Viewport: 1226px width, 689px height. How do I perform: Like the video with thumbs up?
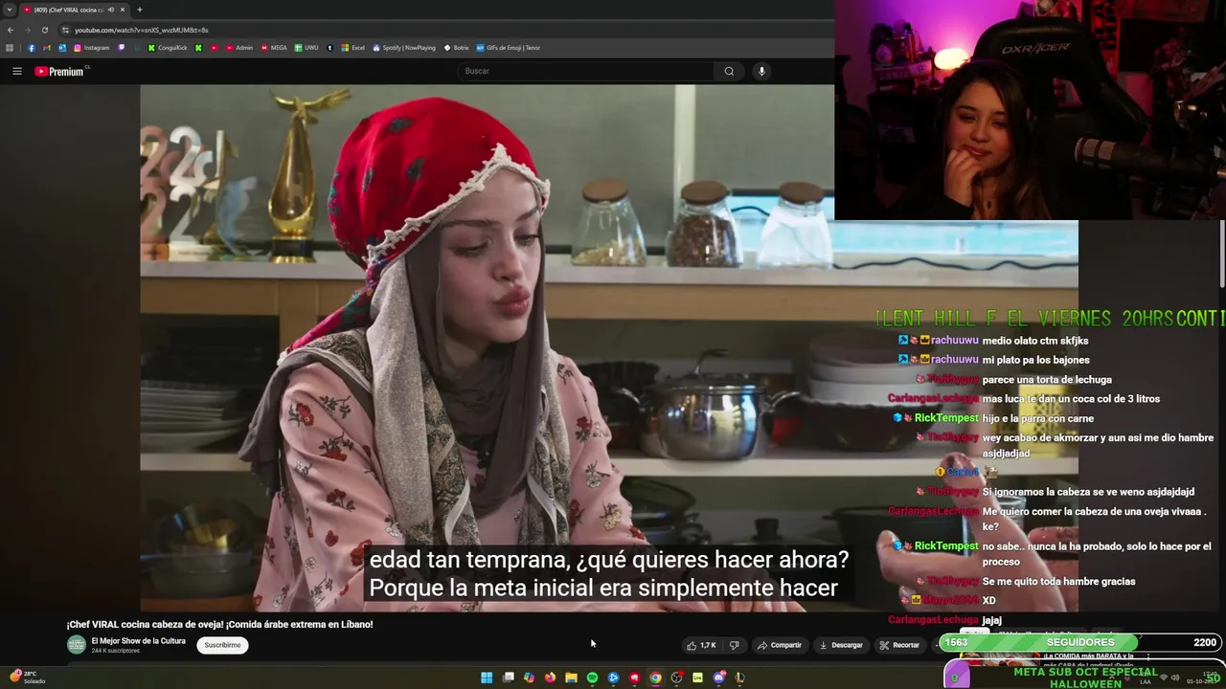click(701, 645)
